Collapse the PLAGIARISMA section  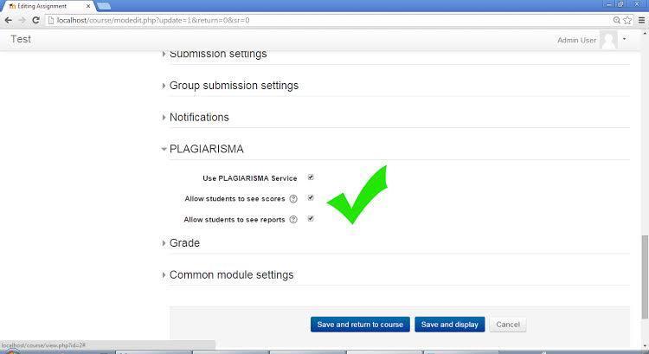click(x=206, y=149)
